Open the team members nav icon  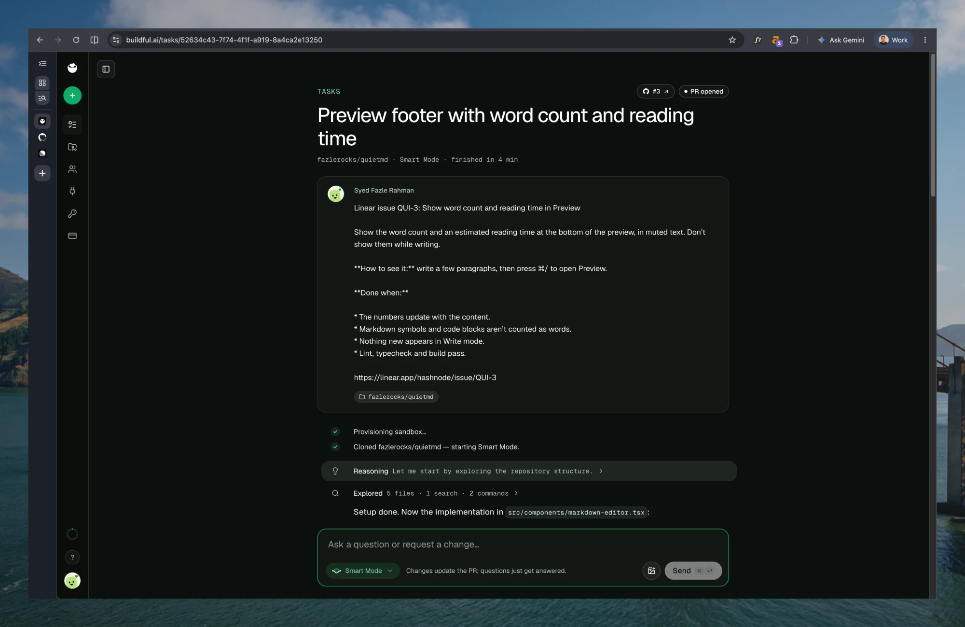click(72, 169)
